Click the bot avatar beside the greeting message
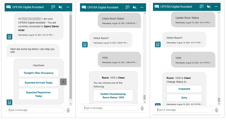Viewport: 226px width, 120px height. pos(10,36)
